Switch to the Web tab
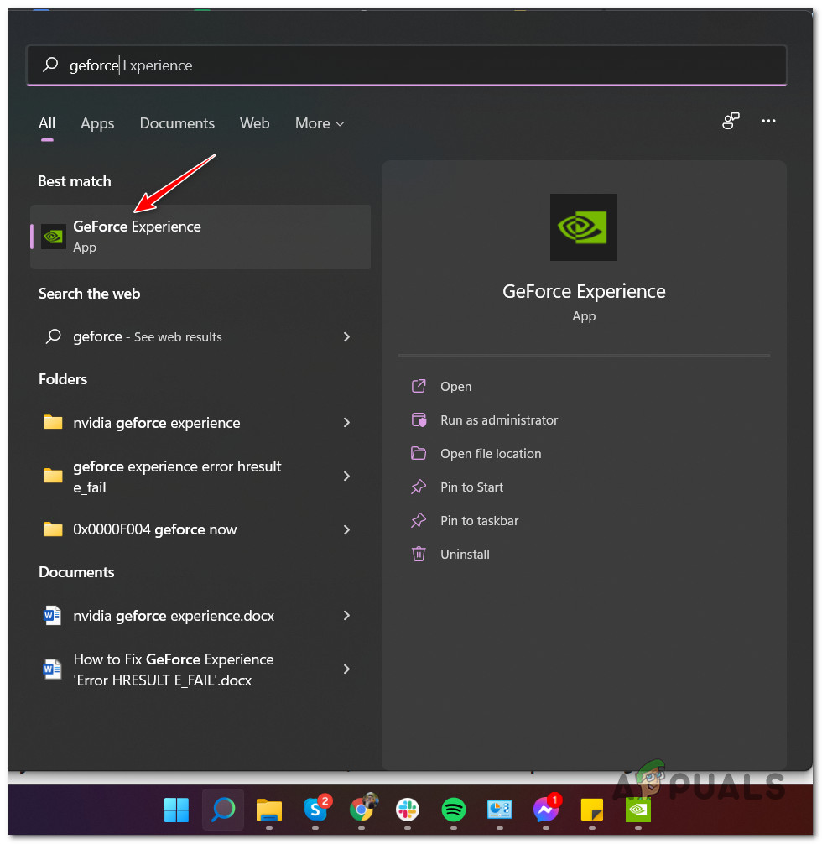 pyautogui.click(x=255, y=123)
